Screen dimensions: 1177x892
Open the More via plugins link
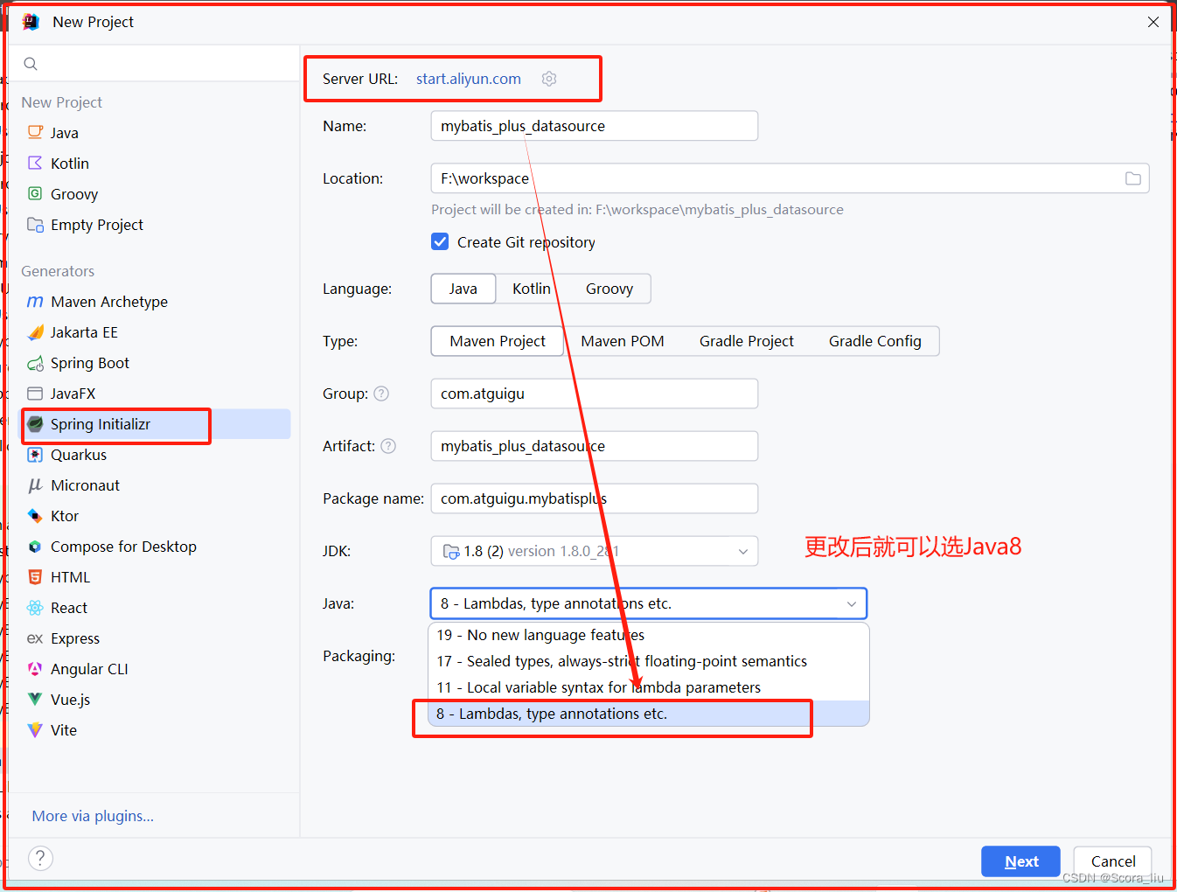(93, 816)
